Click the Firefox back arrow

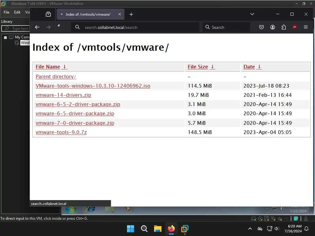click(37, 27)
